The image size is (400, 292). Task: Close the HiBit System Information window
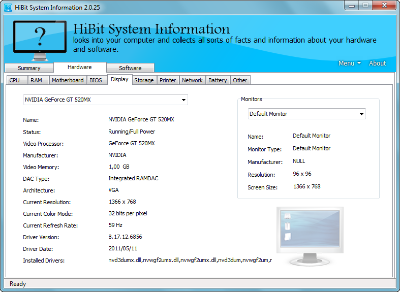(x=384, y=6)
